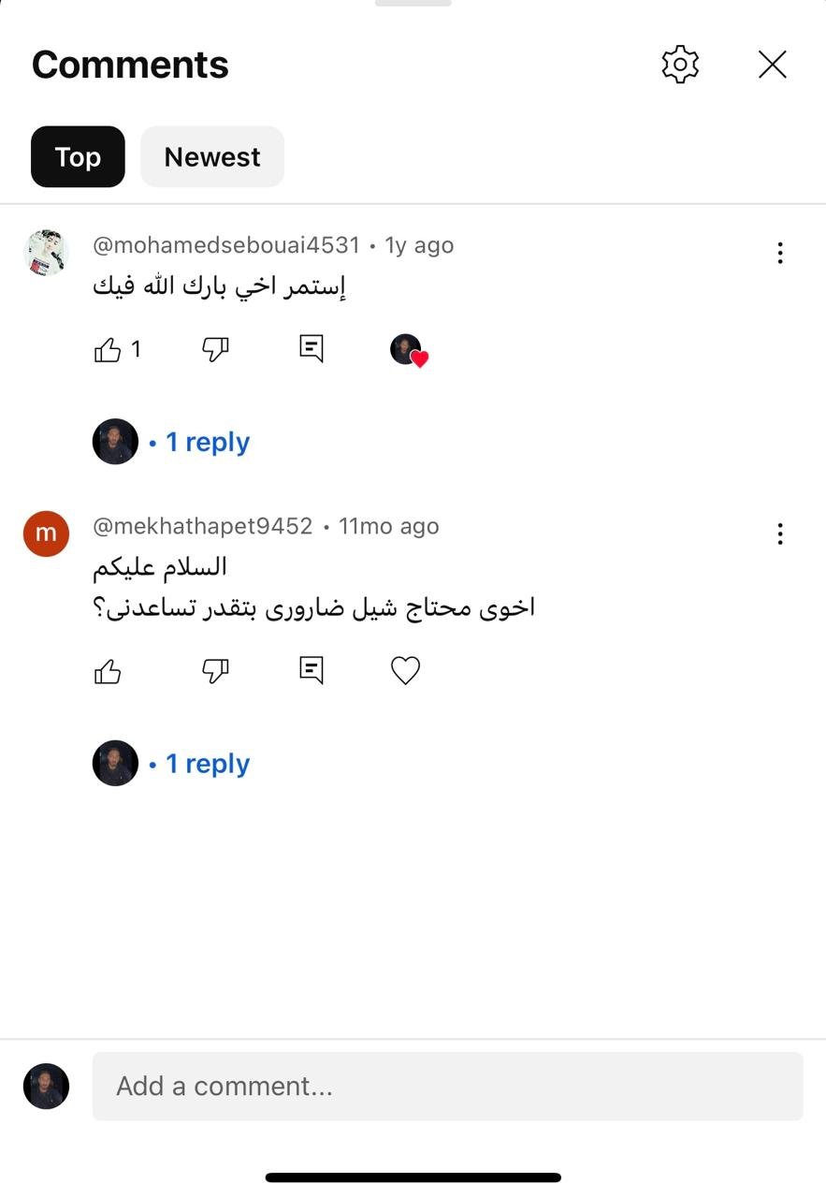Open @mekhathapet9452's profile from username

tap(203, 526)
